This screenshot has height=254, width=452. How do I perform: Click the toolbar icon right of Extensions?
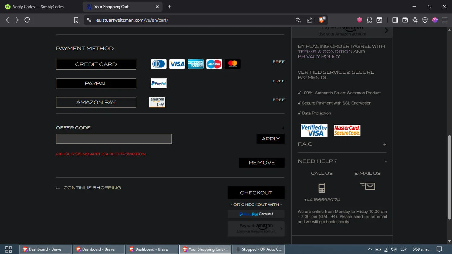click(379, 20)
